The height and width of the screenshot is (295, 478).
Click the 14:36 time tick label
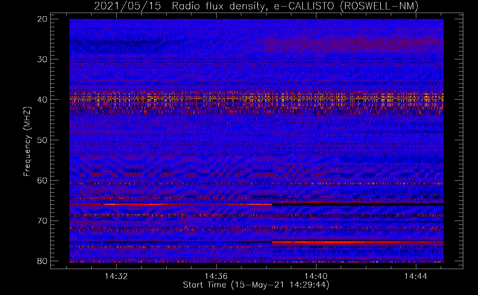216,276
